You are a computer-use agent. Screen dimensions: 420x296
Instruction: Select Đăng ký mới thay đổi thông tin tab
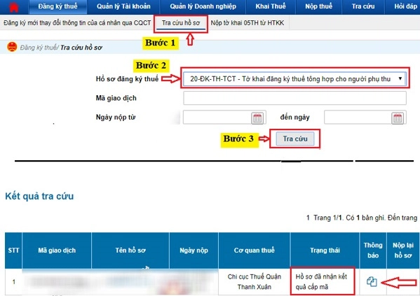click(x=77, y=23)
